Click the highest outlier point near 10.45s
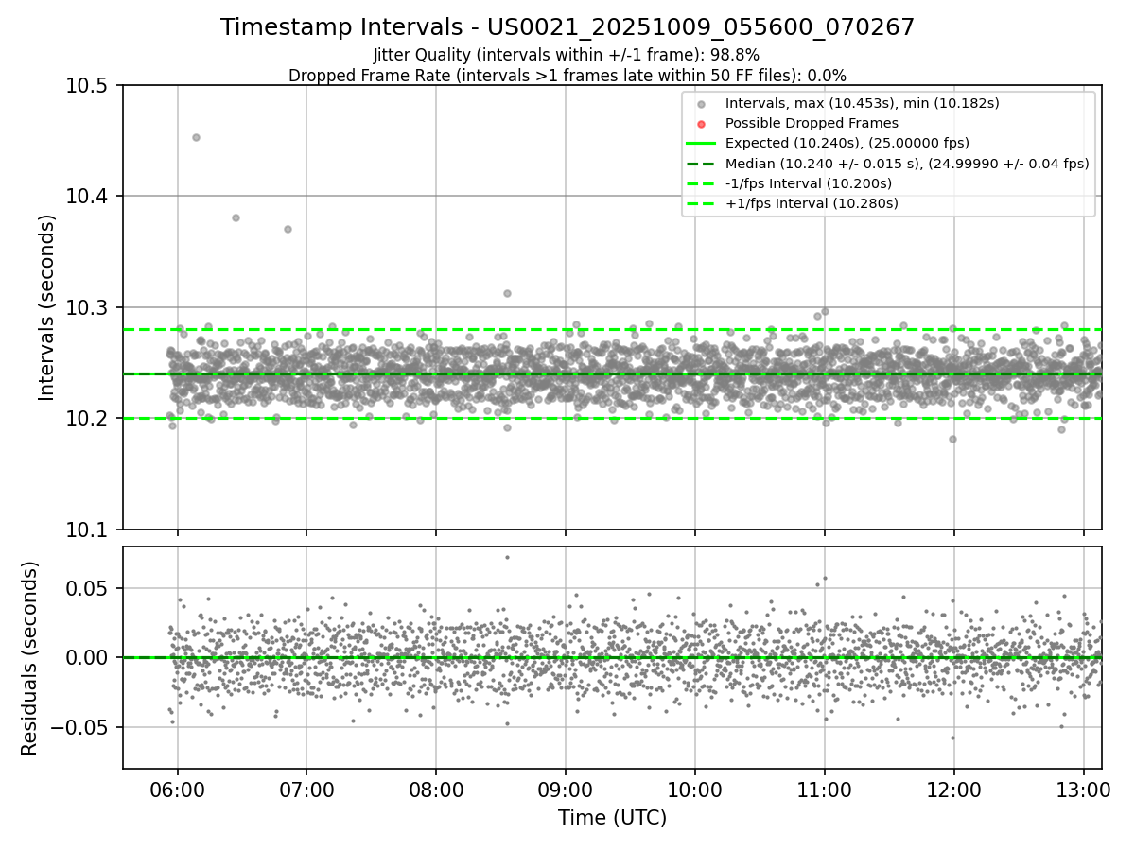Image resolution: width=1135 pixels, height=851 pixels. click(196, 137)
